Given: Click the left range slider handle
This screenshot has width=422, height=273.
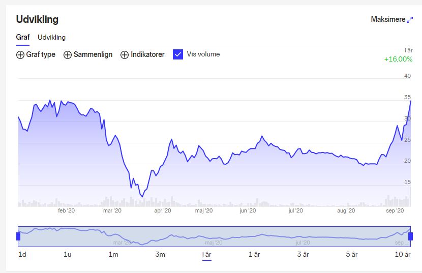Looking at the screenshot, I should tap(18, 236).
